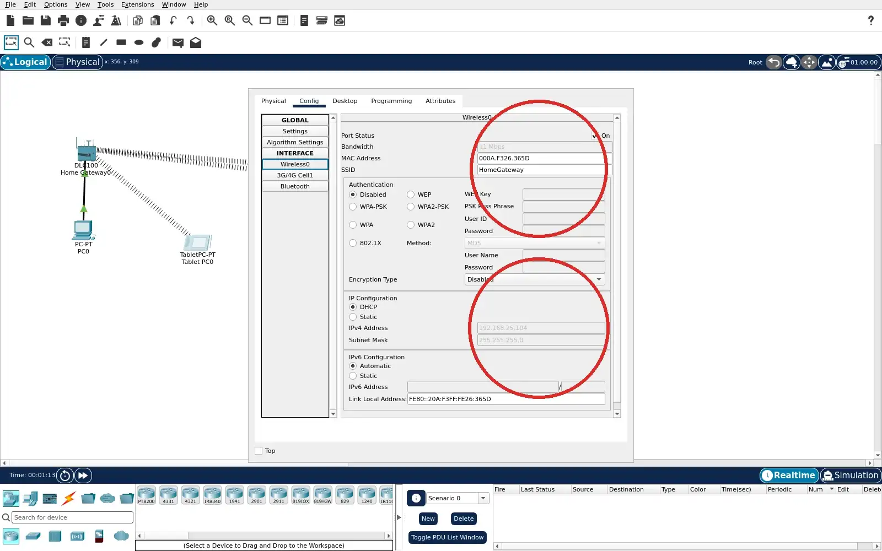
Task: Click the Power Cycle Devices icon
Action: coord(65,476)
